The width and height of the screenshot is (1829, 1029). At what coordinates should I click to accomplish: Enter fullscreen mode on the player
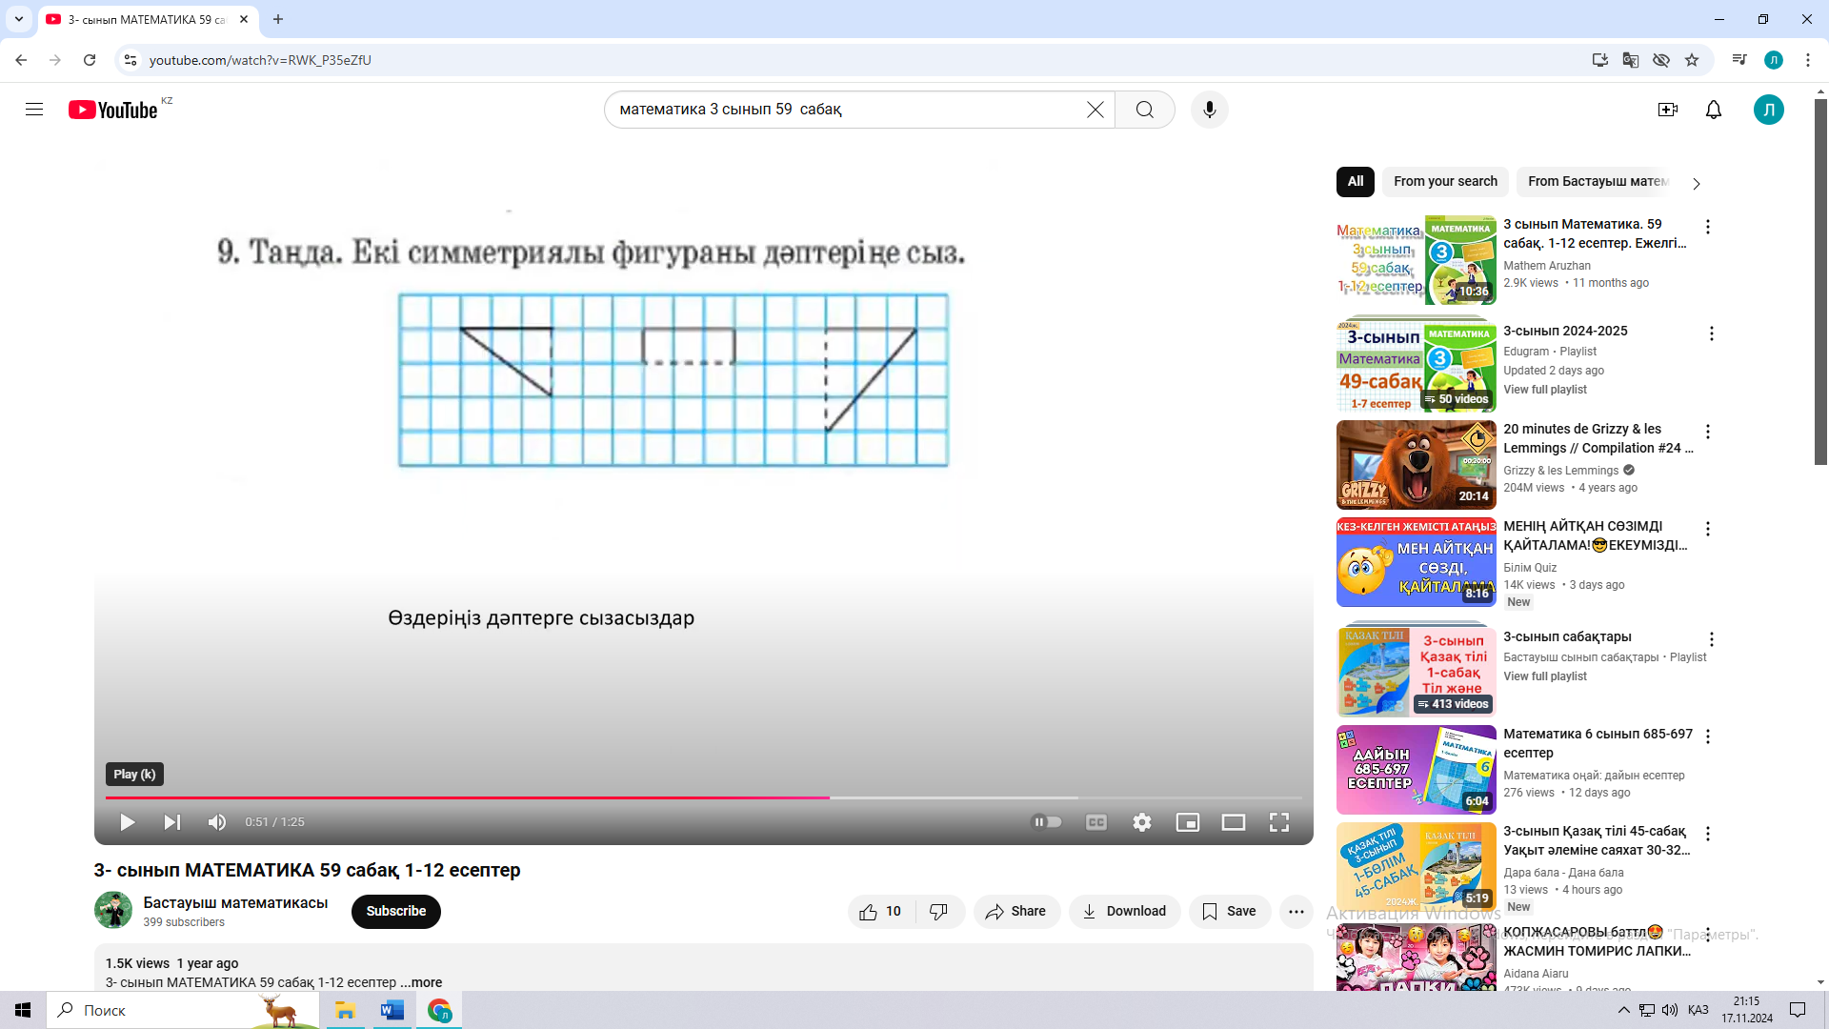[1278, 822]
